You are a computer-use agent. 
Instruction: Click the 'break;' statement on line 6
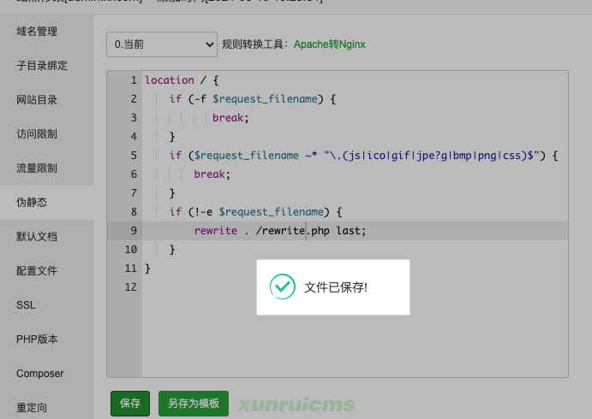(x=212, y=174)
